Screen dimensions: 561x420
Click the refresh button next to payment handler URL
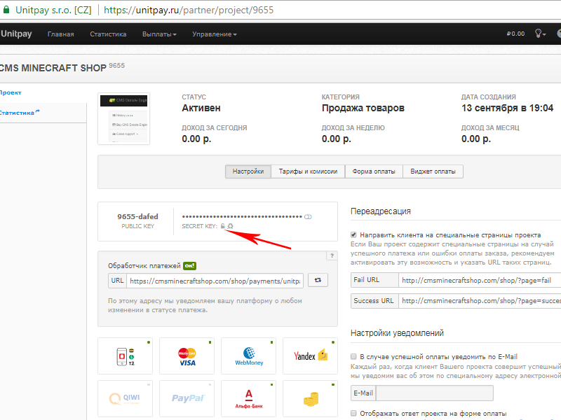(318, 280)
